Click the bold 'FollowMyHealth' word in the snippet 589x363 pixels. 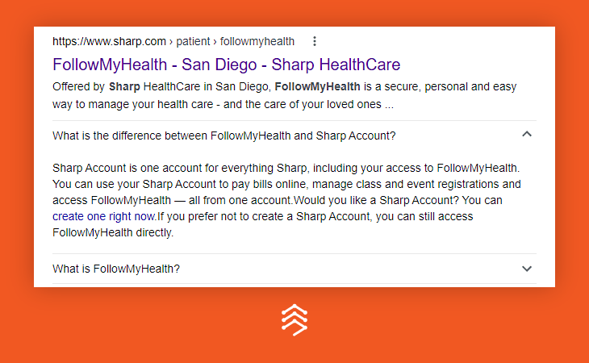click(317, 86)
